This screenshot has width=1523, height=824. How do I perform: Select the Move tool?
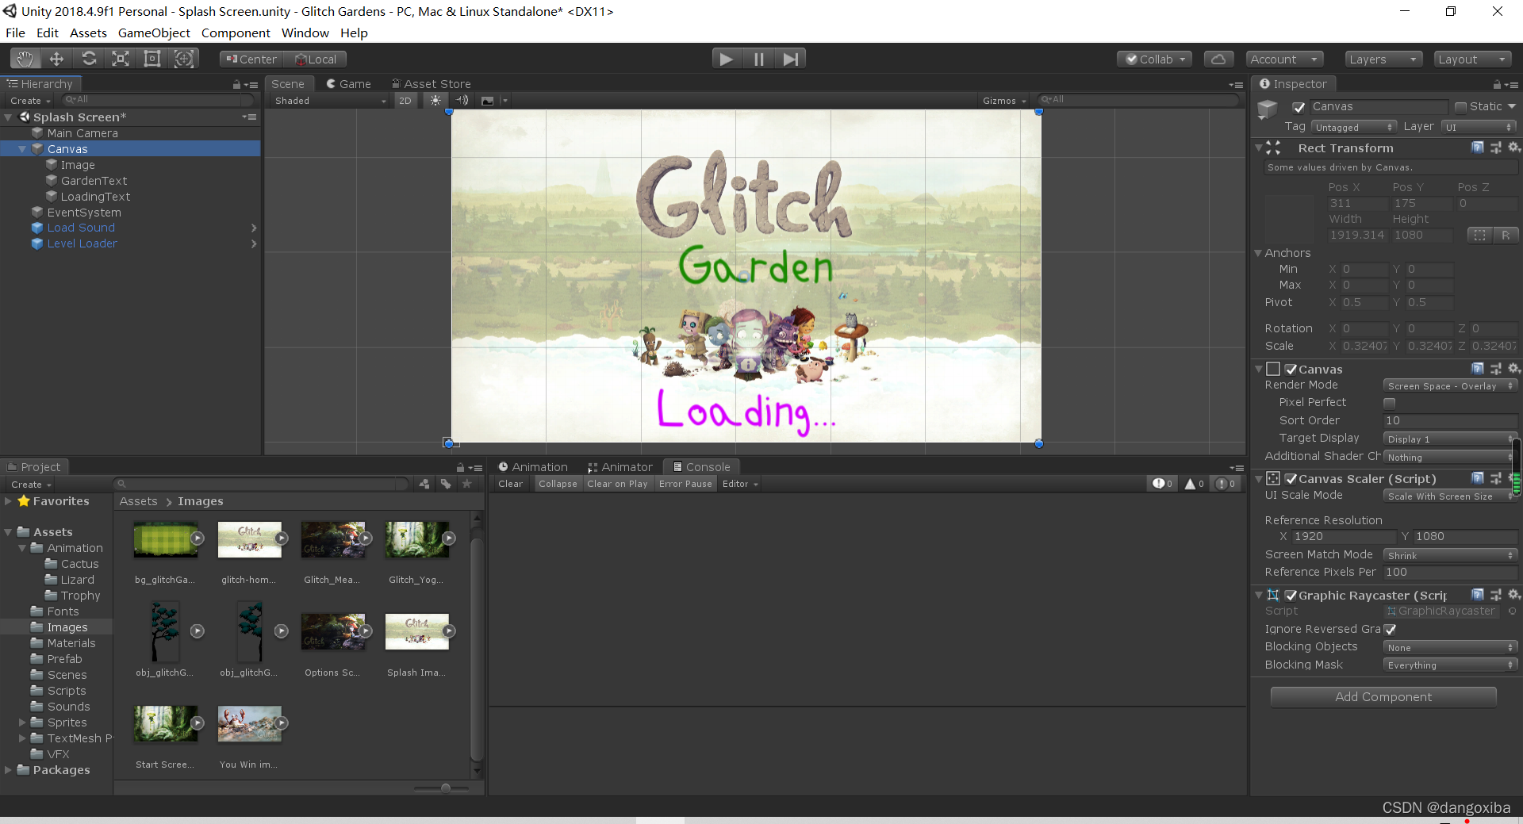(x=56, y=59)
